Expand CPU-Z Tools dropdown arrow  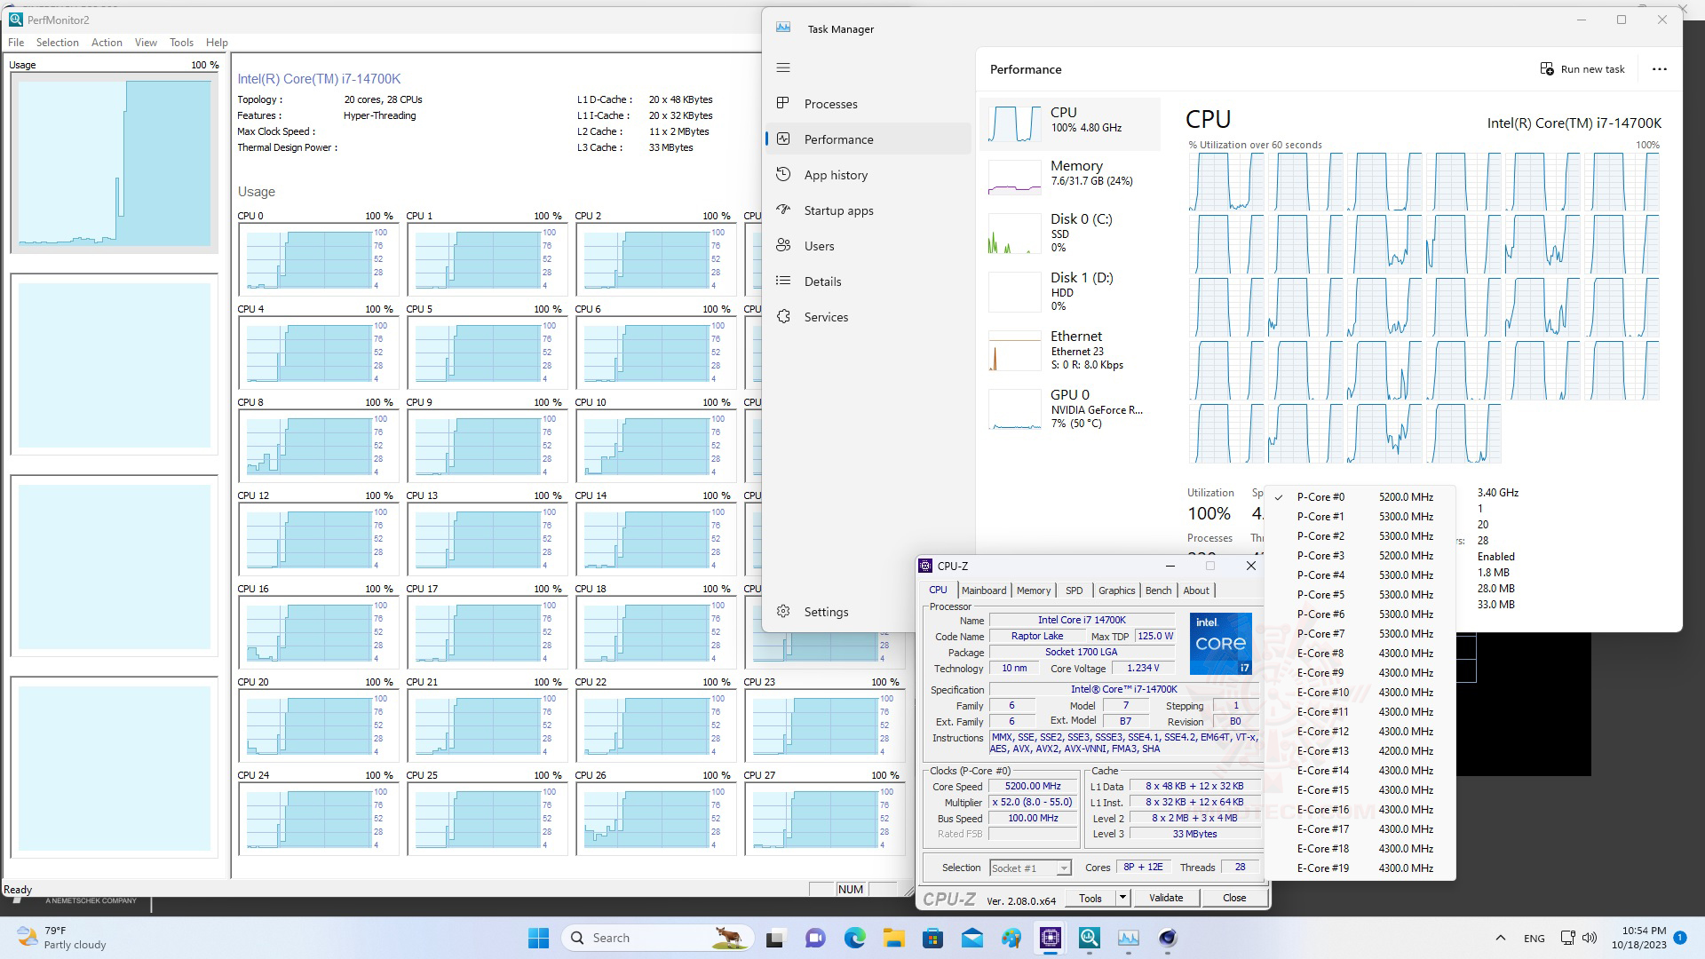coord(1122,898)
